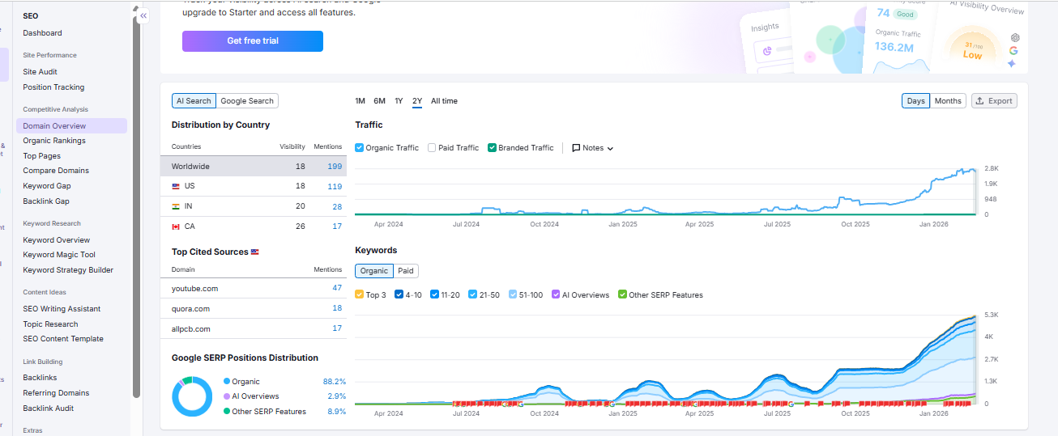This screenshot has height=436, width=1058.
Task: Switch chart granularity to Months
Action: (x=947, y=101)
